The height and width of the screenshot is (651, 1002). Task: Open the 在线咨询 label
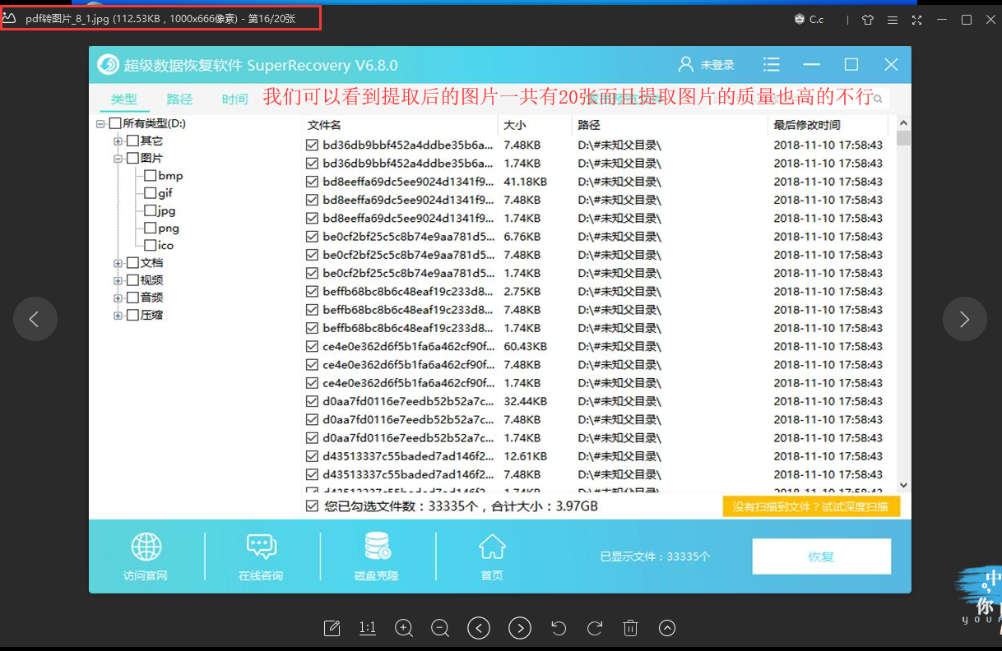[261, 575]
